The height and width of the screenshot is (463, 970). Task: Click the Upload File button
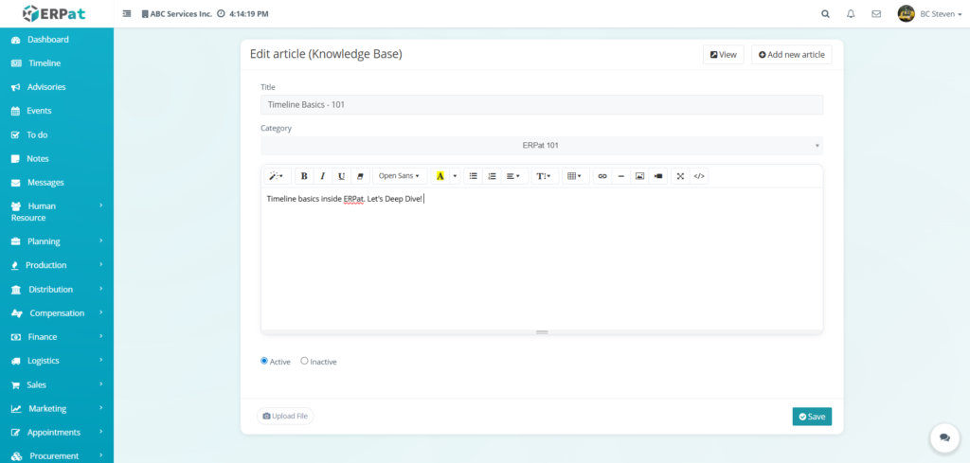285,416
